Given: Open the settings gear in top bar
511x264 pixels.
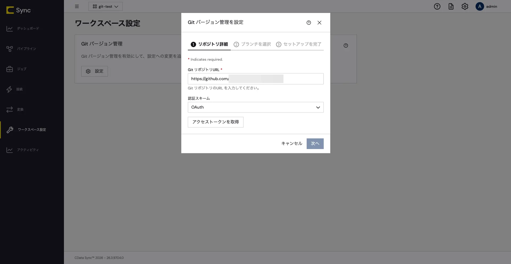Looking at the screenshot, I should click(465, 6).
